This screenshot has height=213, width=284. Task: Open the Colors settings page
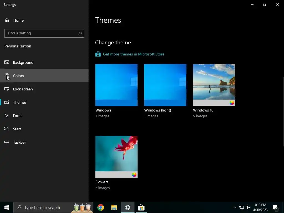tap(44, 75)
